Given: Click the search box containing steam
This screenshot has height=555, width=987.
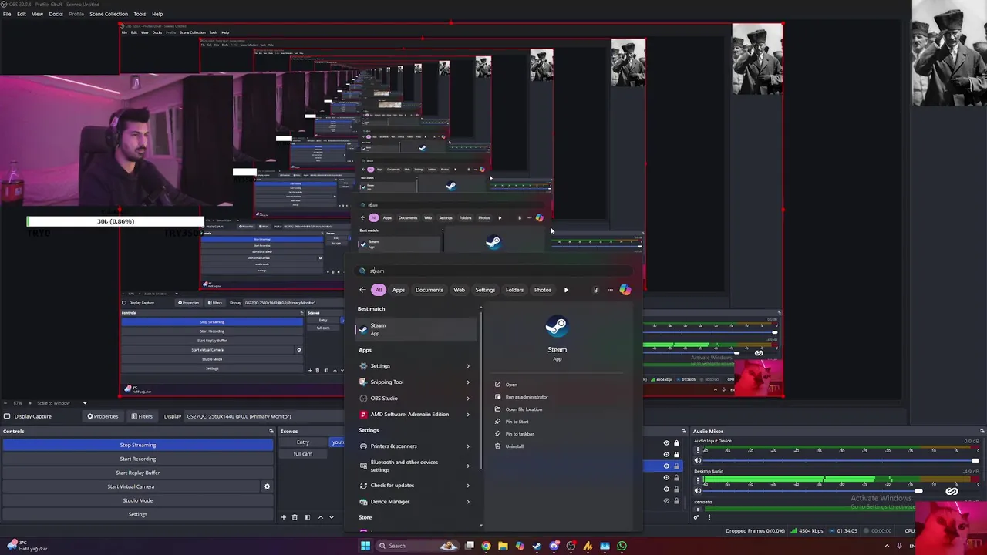Looking at the screenshot, I should (x=493, y=271).
